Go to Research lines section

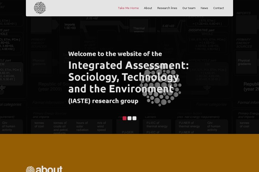pyautogui.click(x=167, y=8)
